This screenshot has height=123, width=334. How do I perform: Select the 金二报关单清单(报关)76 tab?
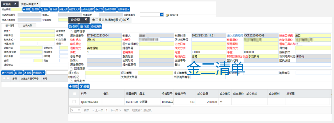tap(109, 20)
